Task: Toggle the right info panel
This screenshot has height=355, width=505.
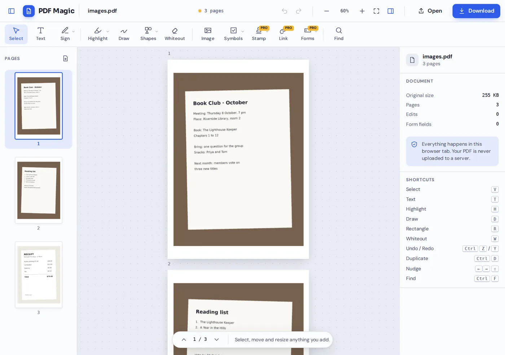Action: [390, 11]
